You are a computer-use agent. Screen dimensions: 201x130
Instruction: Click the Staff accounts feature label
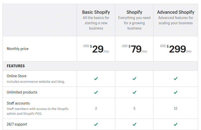click(x=18, y=103)
